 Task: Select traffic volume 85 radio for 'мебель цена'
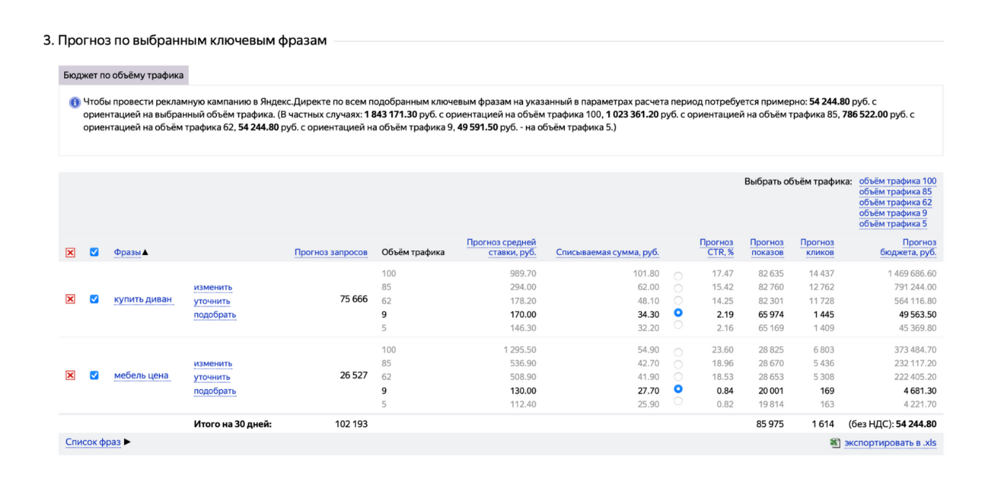click(678, 365)
